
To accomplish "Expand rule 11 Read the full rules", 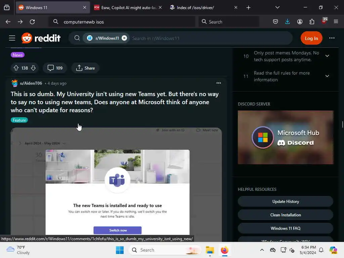I will 327,76.
